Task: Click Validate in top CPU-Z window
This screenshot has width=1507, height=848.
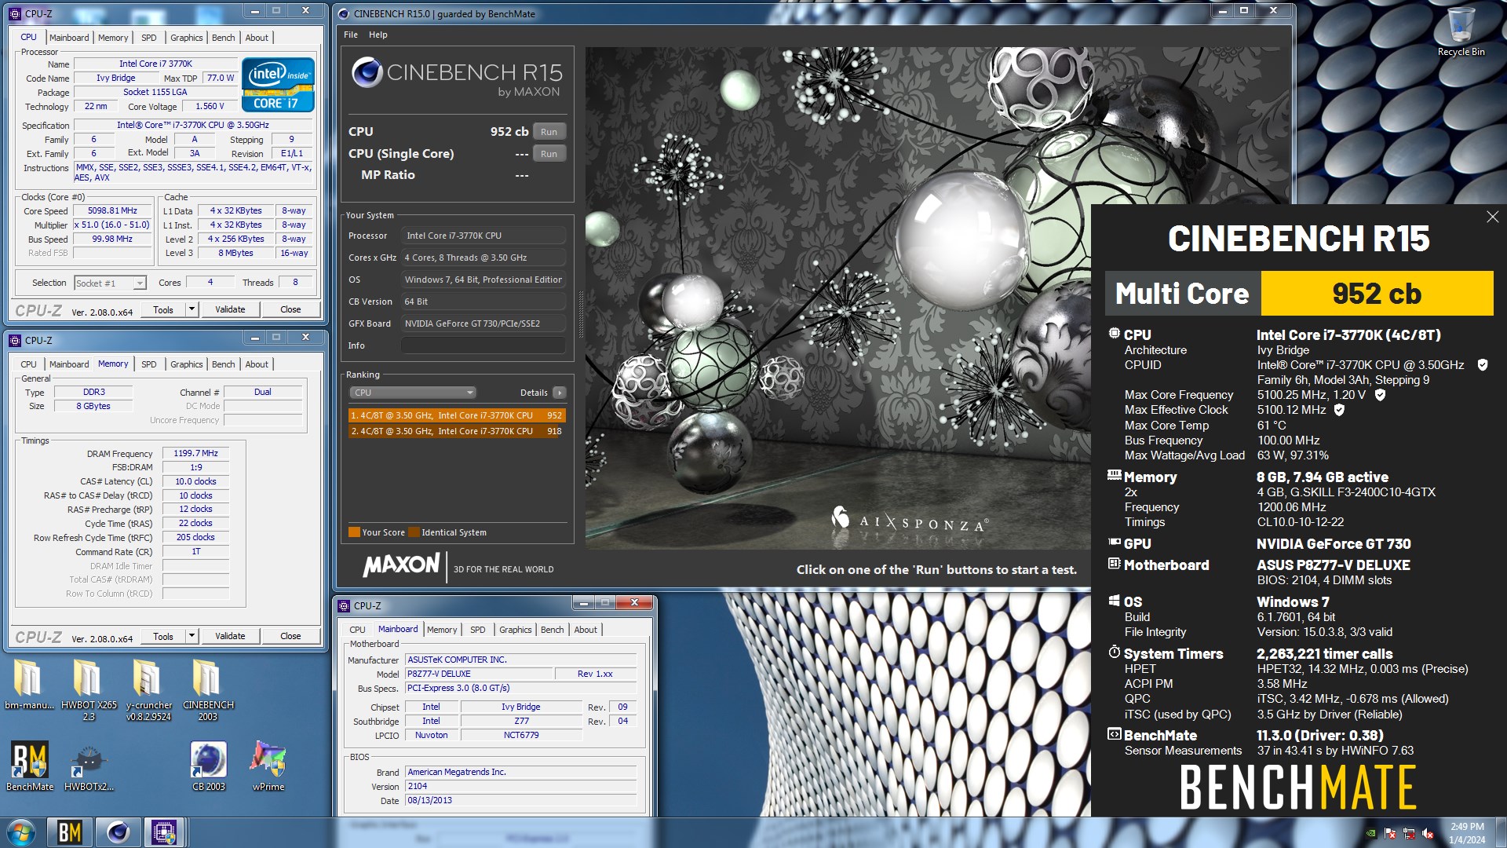Action: [x=230, y=309]
